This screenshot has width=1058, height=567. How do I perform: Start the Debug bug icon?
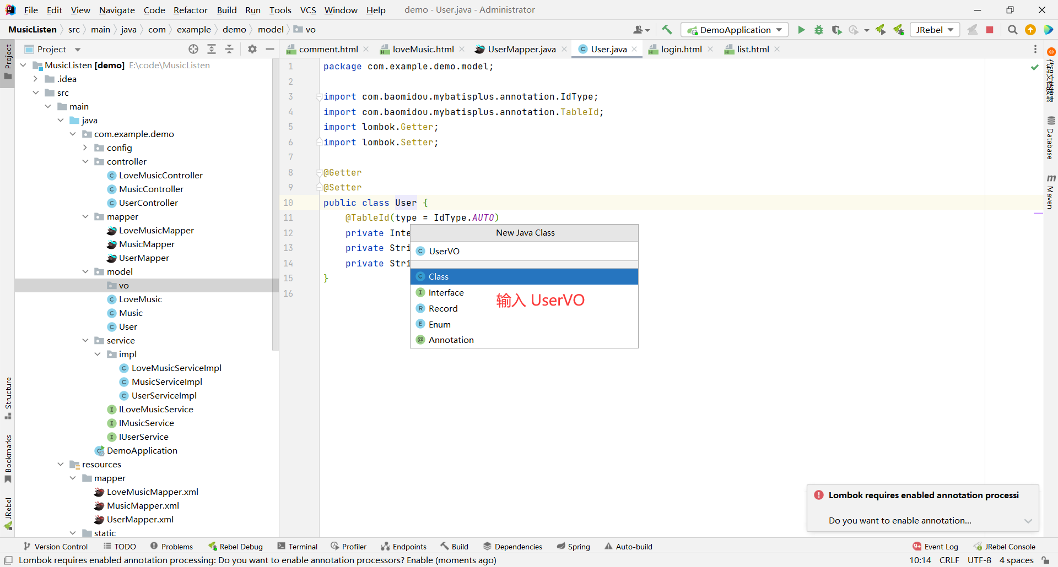click(x=819, y=30)
